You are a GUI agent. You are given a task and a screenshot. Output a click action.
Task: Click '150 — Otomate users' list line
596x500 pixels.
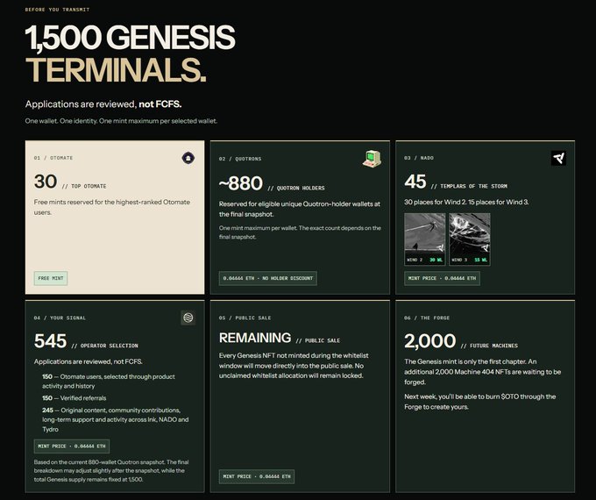click(x=109, y=381)
